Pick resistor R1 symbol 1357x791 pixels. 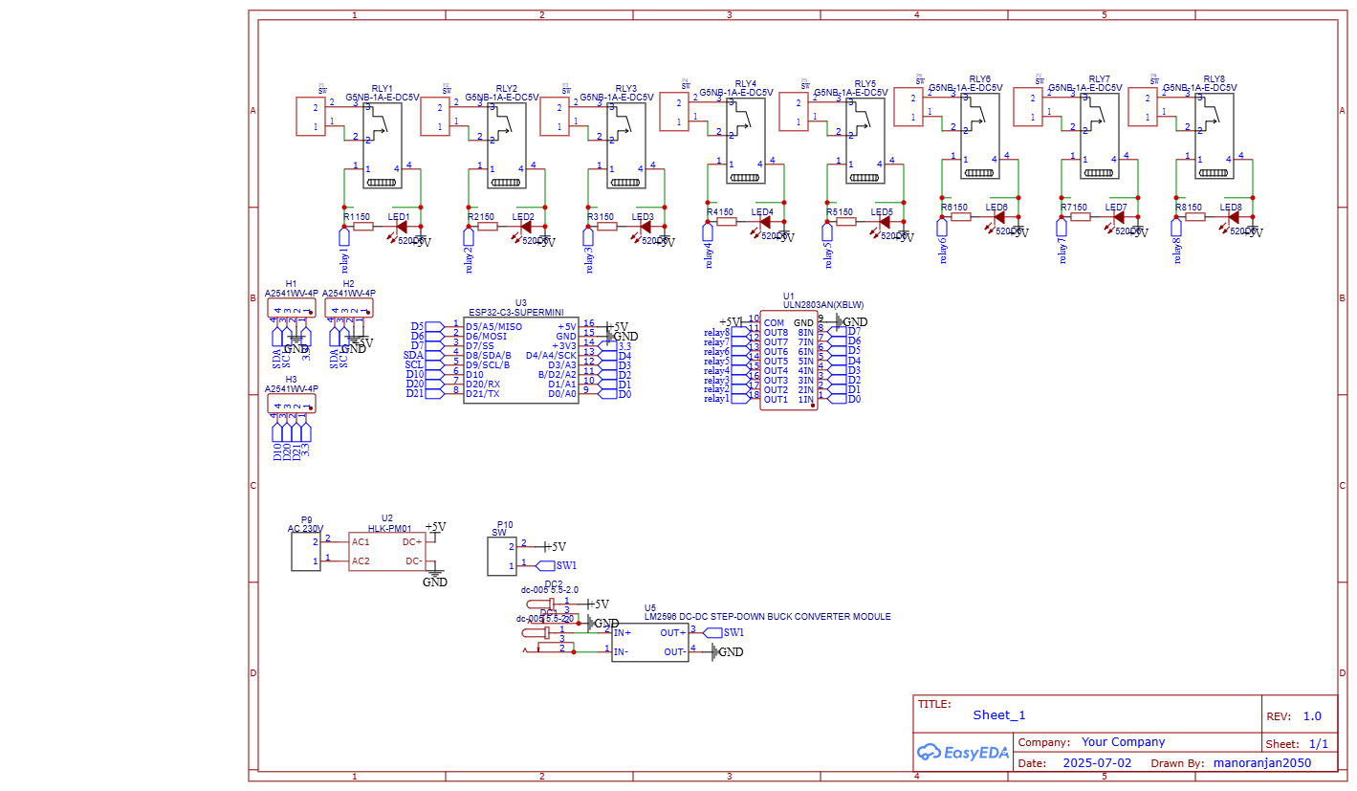[x=363, y=227]
